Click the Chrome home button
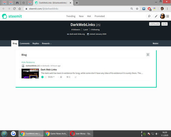 [19, 9]
